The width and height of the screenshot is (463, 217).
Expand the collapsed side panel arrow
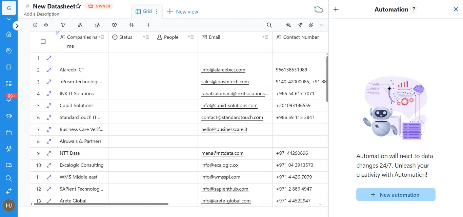[17, 25]
